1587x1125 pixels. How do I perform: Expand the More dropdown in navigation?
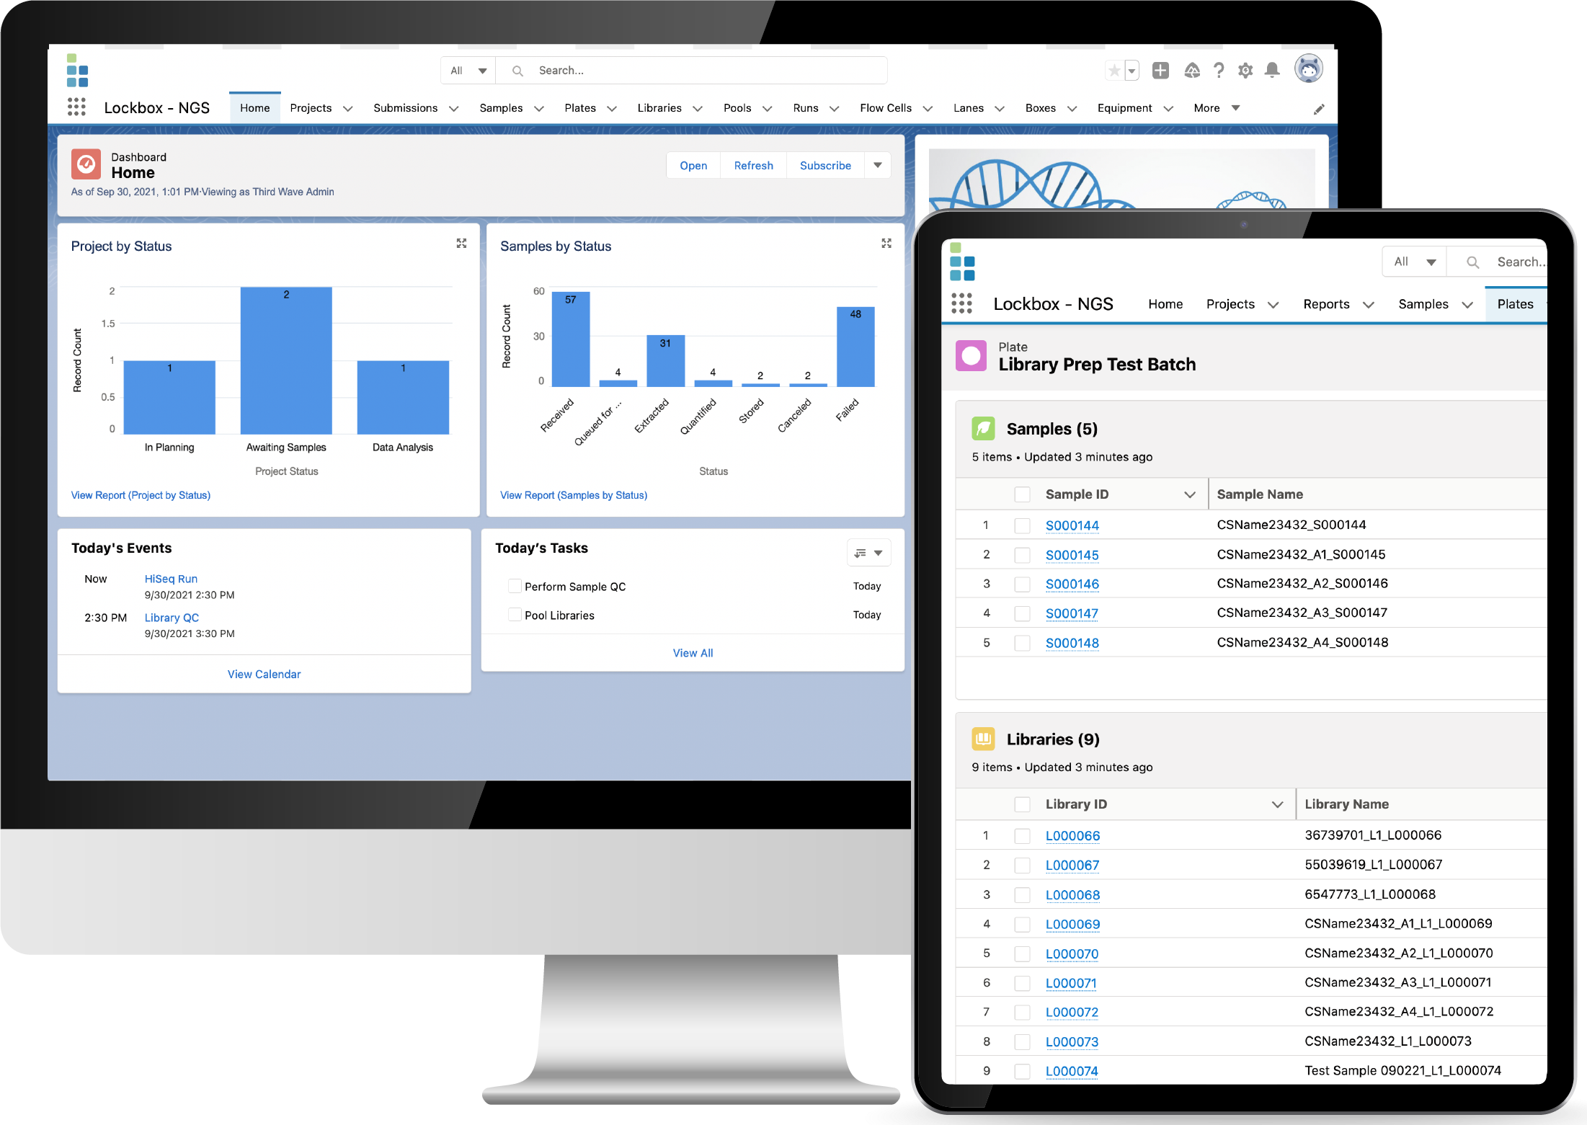(x=1216, y=110)
